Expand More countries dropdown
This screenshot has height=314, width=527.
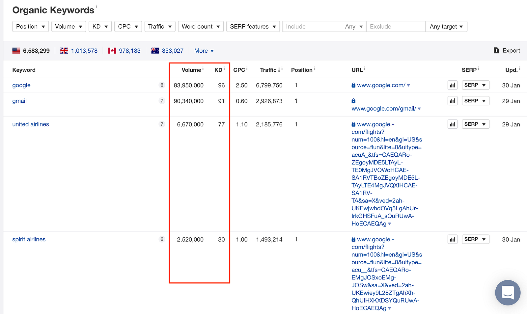pyautogui.click(x=204, y=51)
